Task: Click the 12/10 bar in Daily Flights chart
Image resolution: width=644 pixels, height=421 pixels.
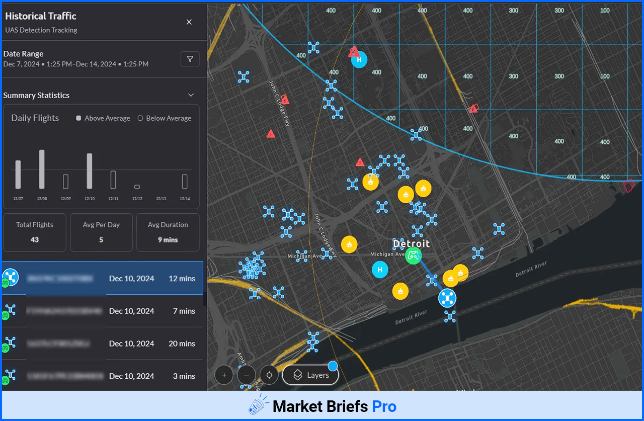Action: (x=90, y=171)
